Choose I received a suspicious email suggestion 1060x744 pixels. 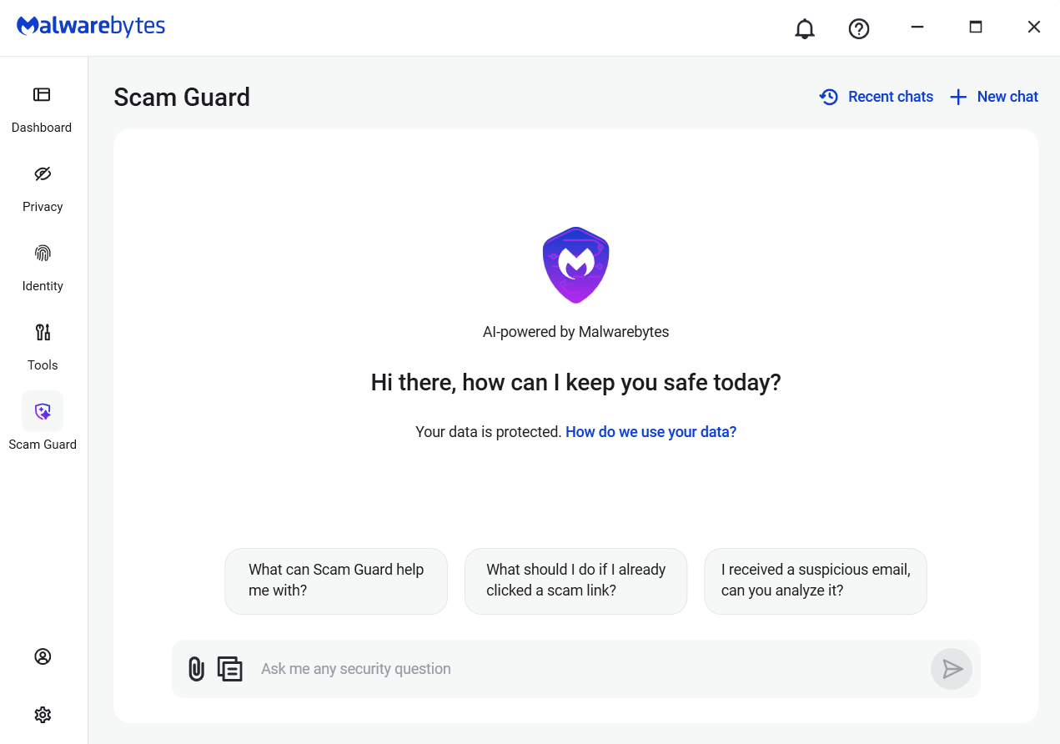click(x=816, y=581)
